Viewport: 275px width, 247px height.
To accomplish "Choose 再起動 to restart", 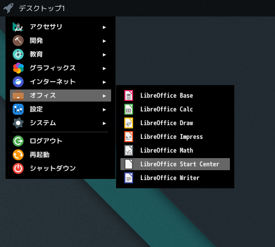I will (61, 155).
